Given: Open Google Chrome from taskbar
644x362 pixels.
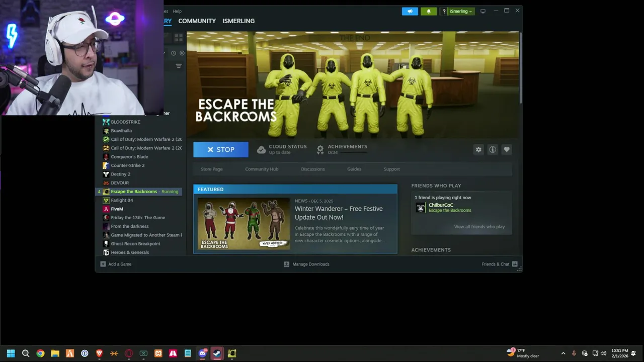Looking at the screenshot, I should click(x=40, y=353).
